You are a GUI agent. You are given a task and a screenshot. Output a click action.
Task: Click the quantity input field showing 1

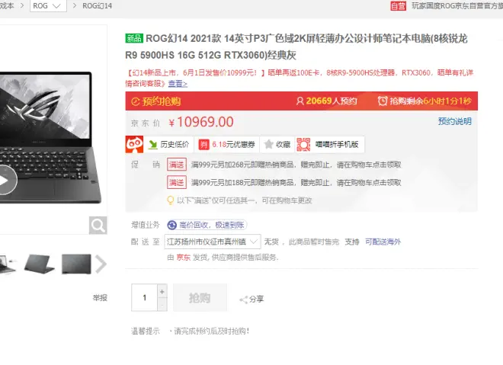pos(144,298)
